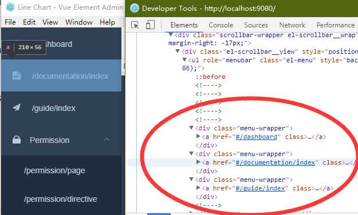Collapse the menu-wrapper div above guide link
The height and width of the screenshot is (215, 358).
pos(191,179)
